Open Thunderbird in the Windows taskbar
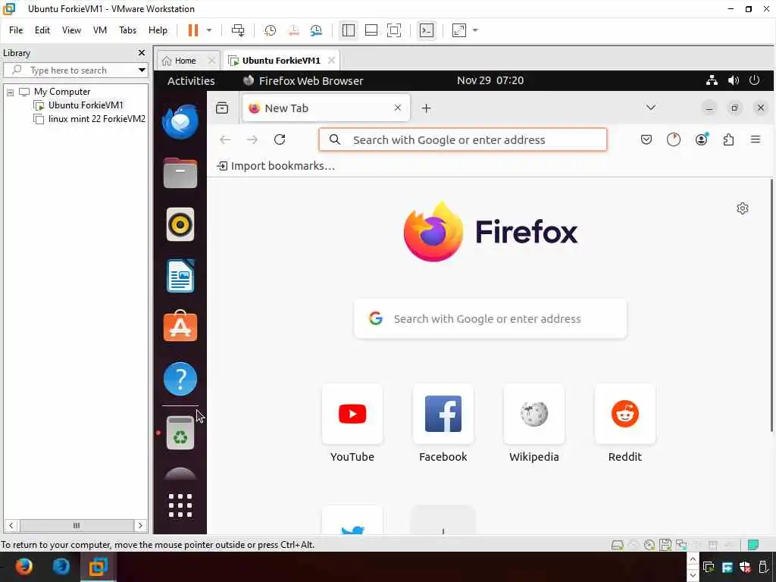The width and height of the screenshot is (776, 582). pos(61,566)
